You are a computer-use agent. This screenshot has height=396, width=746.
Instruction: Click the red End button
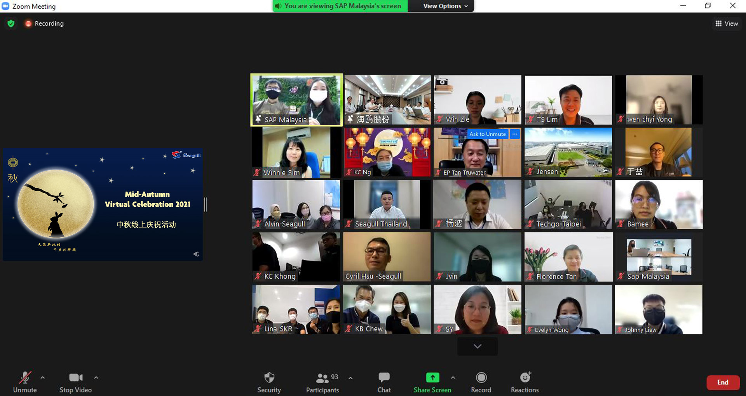point(723,382)
